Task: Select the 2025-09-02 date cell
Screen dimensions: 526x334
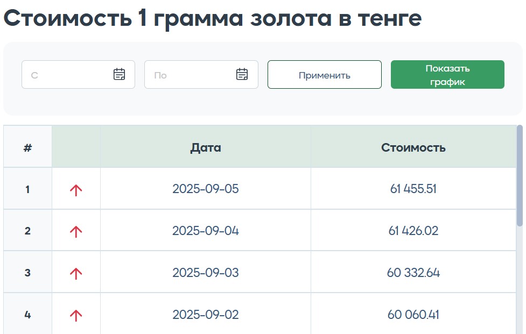Action: click(205, 315)
